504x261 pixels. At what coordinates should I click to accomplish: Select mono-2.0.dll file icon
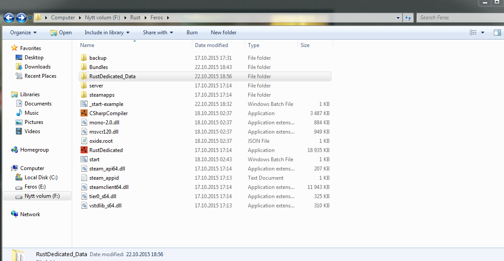(84, 123)
